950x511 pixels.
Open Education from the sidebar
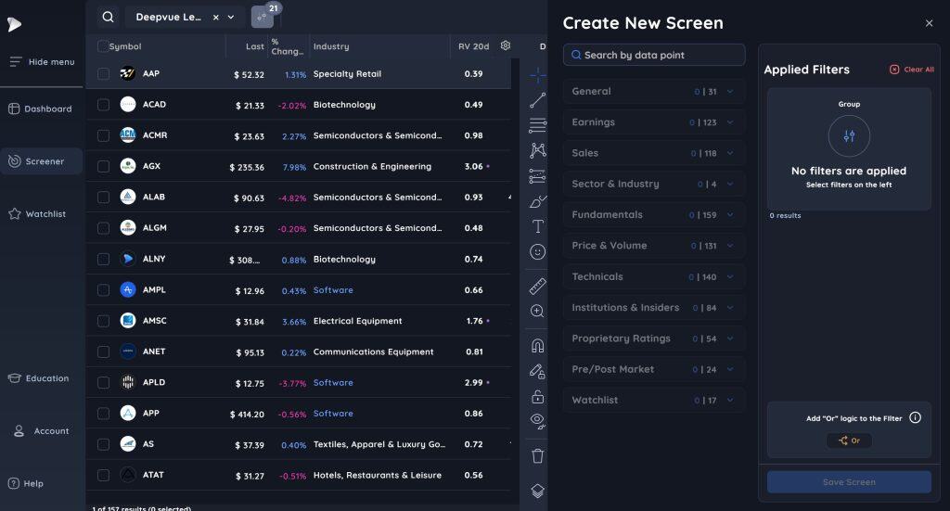[x=39, y=378]
